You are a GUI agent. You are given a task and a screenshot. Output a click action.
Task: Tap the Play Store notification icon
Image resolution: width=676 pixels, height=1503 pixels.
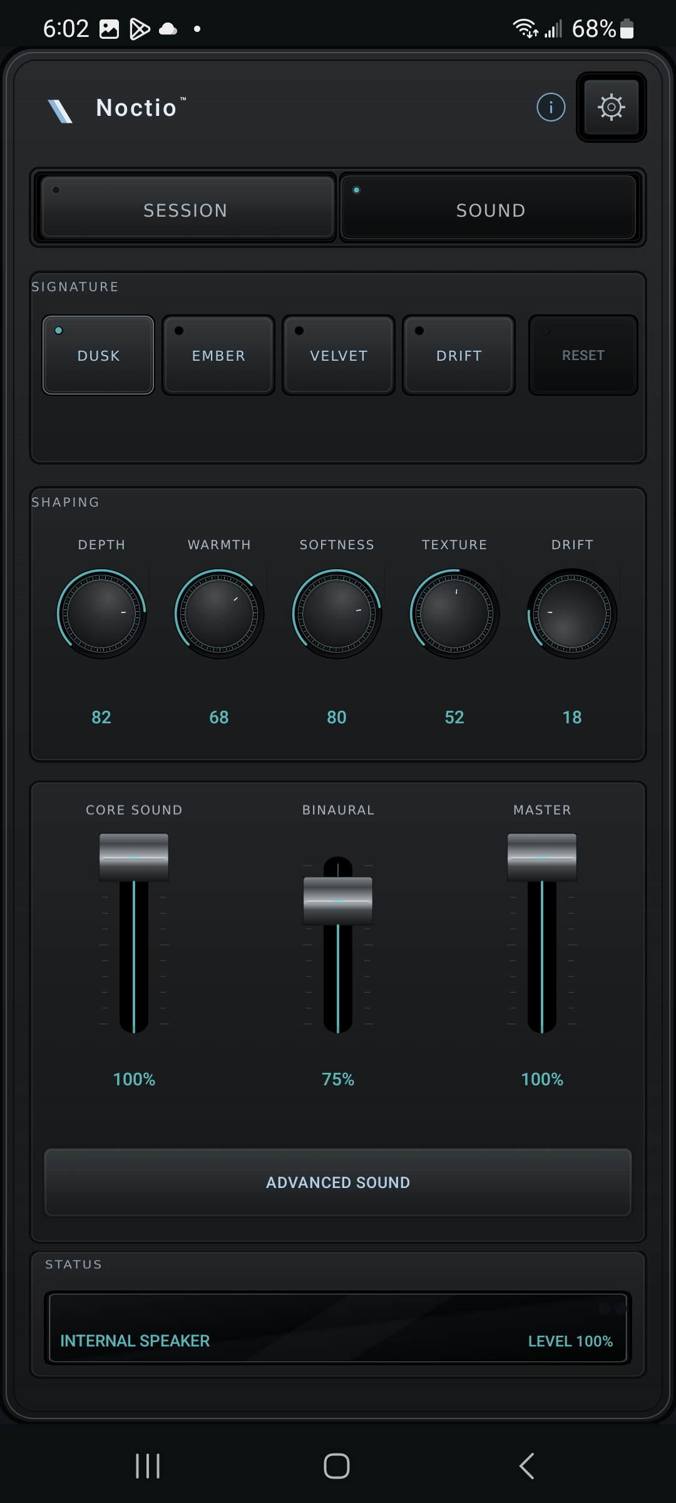(140, 29)
